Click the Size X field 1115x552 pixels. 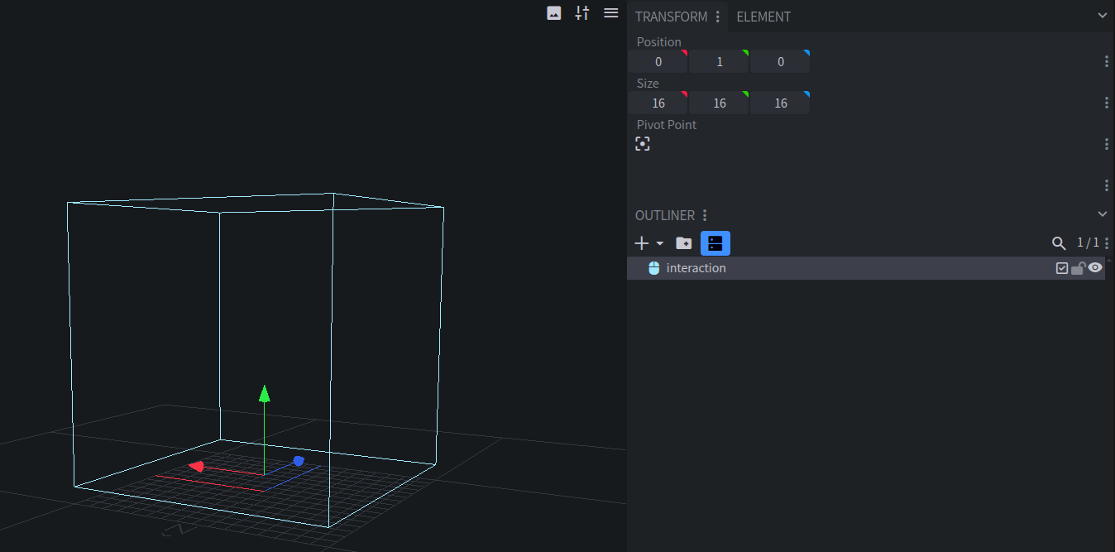[658, 103]
